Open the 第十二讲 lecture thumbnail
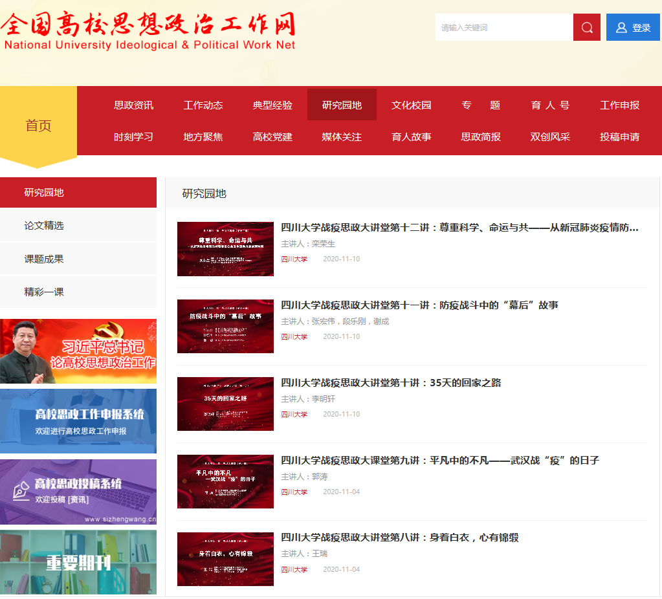The image size is (662, 599). point(225,249)
